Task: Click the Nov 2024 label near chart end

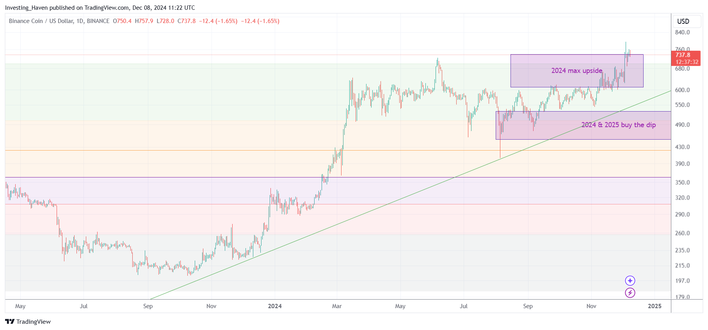Action: [591, 306]
